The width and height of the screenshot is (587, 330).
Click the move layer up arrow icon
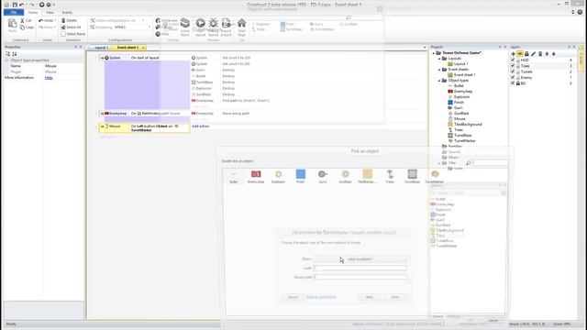pos(547,54)
